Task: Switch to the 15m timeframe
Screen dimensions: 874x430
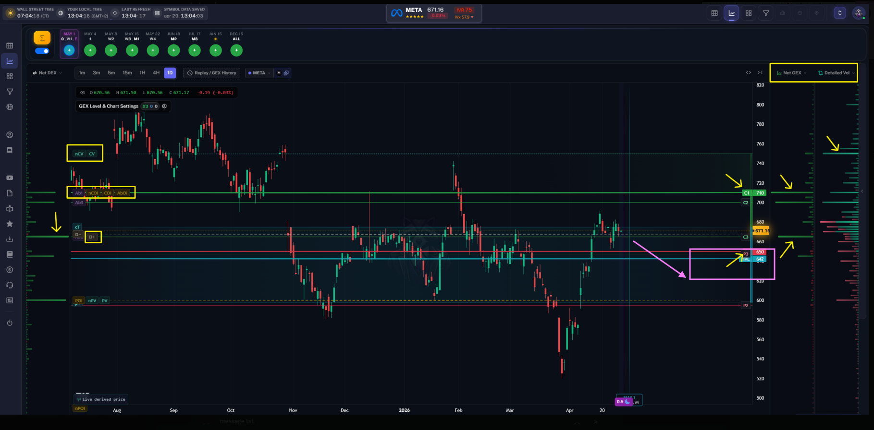Action: coord(127,73)
